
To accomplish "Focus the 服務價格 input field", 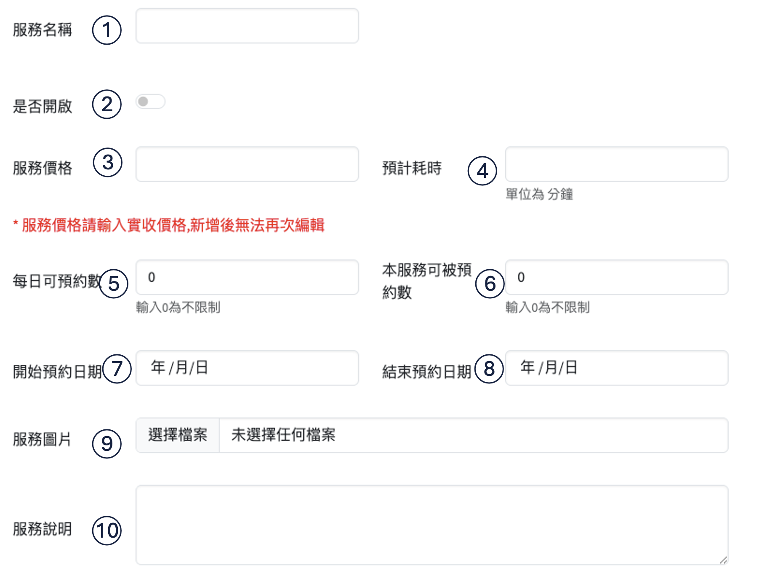I will pos(247,164).
